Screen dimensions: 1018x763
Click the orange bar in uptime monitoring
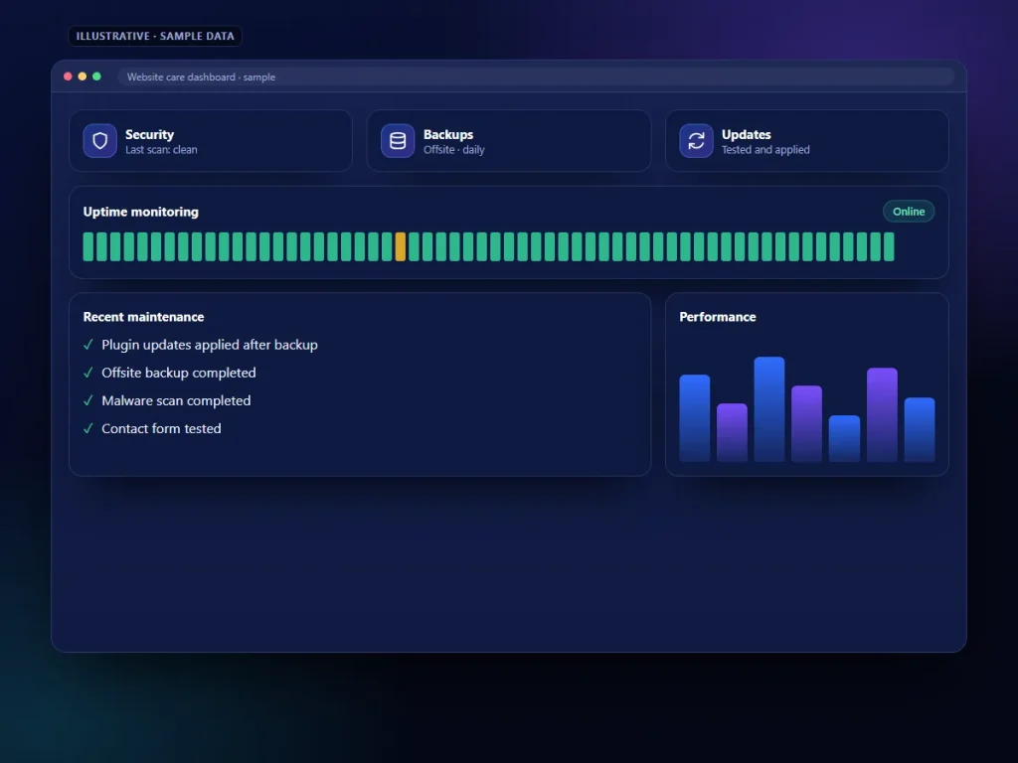click(x=401, y=246)
